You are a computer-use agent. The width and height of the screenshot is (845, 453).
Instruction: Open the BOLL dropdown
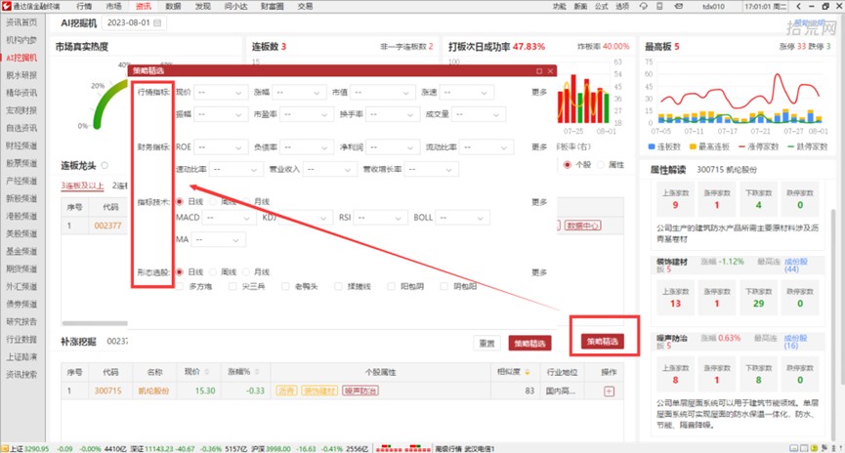coord(462,218)
